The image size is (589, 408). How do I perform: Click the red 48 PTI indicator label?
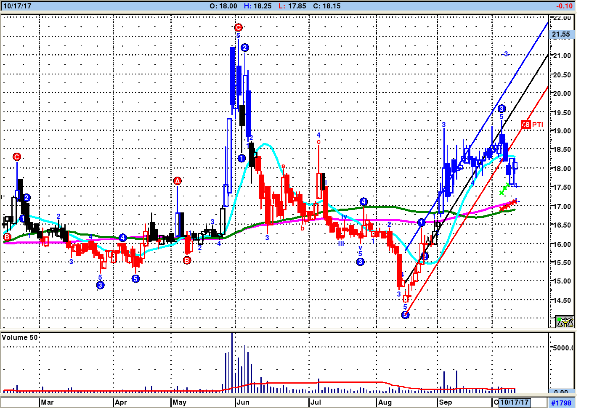pyautogui.click(x=532, y=125)
